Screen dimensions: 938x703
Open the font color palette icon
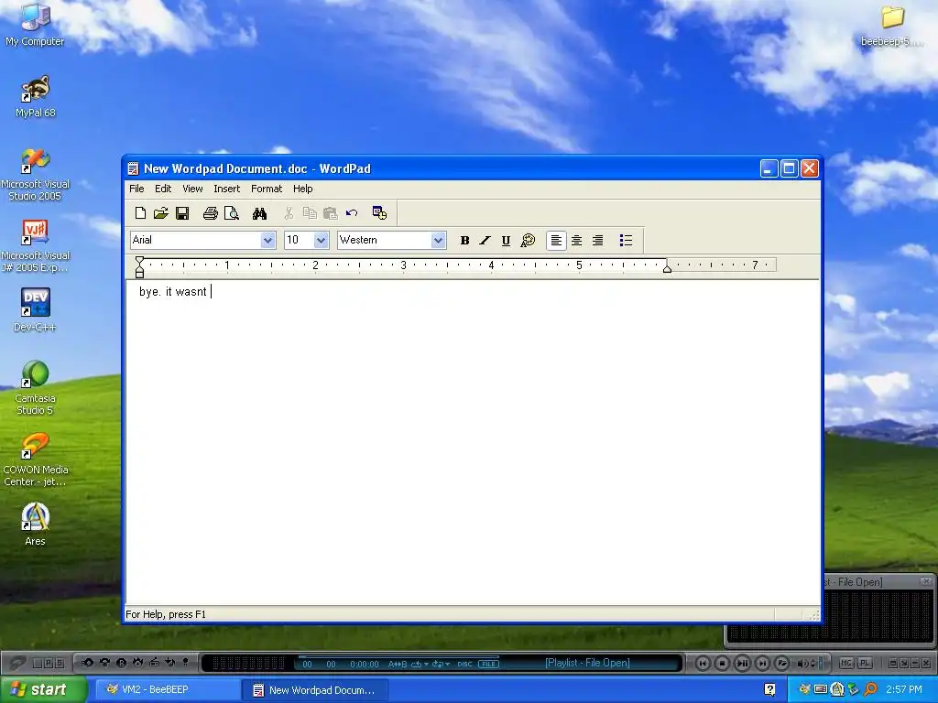[528, 241]
